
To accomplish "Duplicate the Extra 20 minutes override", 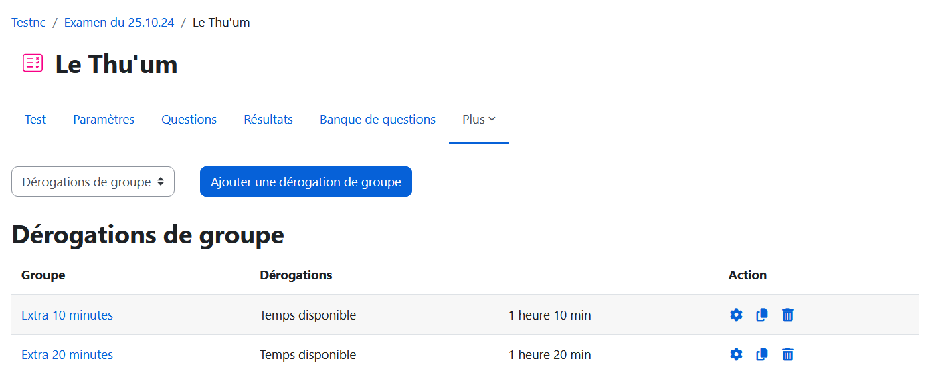I will (x=761, y=354).
